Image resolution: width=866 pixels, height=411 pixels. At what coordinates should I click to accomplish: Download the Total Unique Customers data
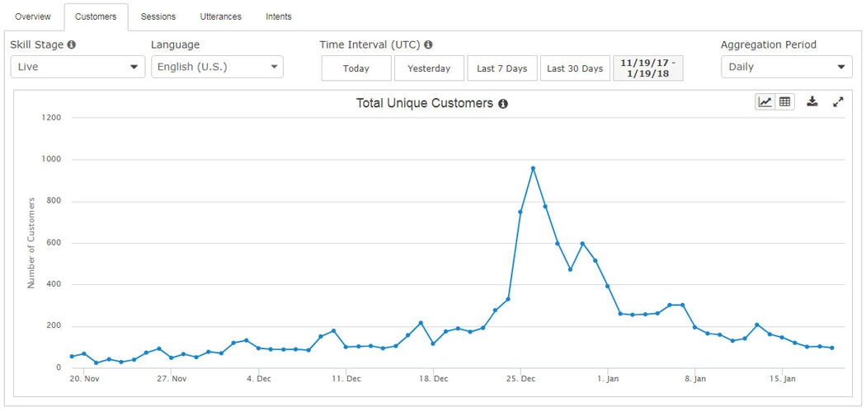[812, 101]
